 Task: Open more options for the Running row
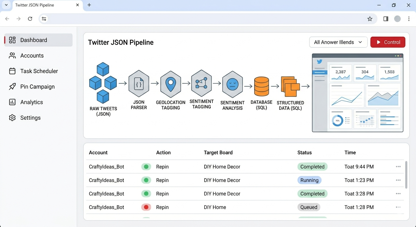click(398, 180)
